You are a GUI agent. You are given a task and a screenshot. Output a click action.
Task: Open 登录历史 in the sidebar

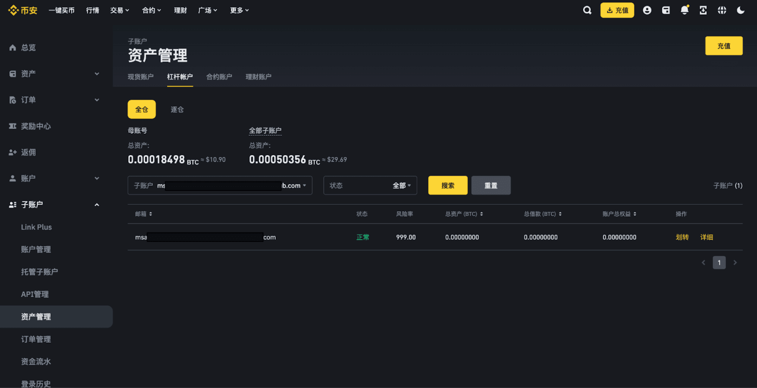(36, 384)
